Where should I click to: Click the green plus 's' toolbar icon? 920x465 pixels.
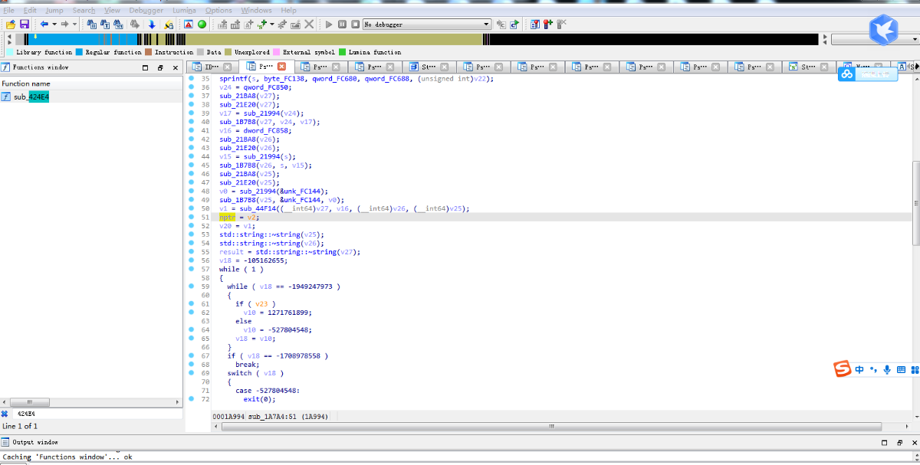click(x=262, y=25)
